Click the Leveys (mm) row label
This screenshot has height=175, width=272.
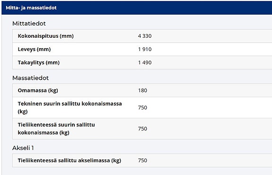click(x=34, y=49)
